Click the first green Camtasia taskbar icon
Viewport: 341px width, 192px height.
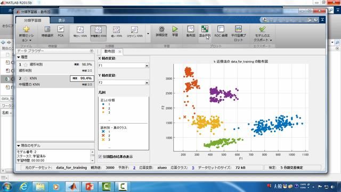click(105, 187)
